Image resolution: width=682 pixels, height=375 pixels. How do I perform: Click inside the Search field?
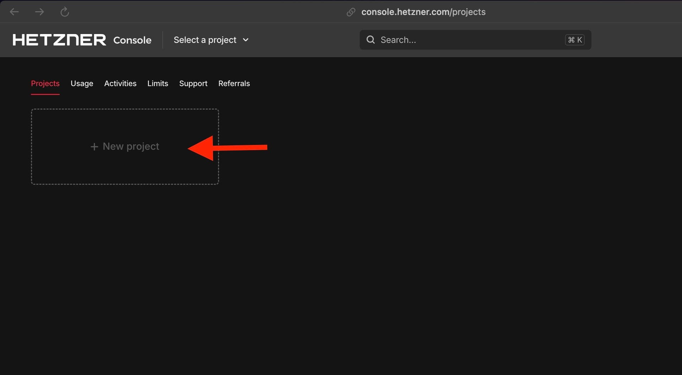click(426, 40)
